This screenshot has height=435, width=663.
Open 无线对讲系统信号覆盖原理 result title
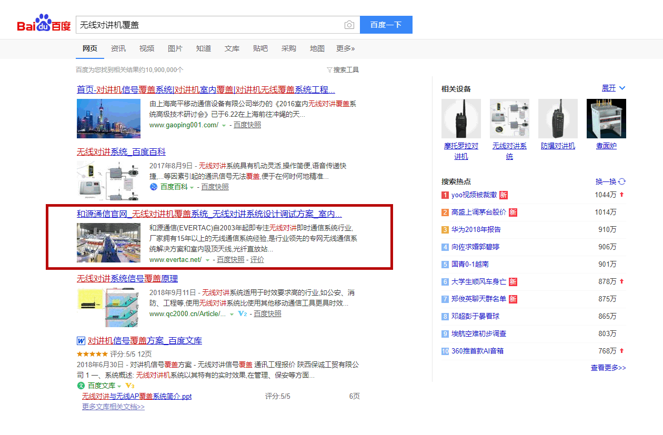click(127, 278)
